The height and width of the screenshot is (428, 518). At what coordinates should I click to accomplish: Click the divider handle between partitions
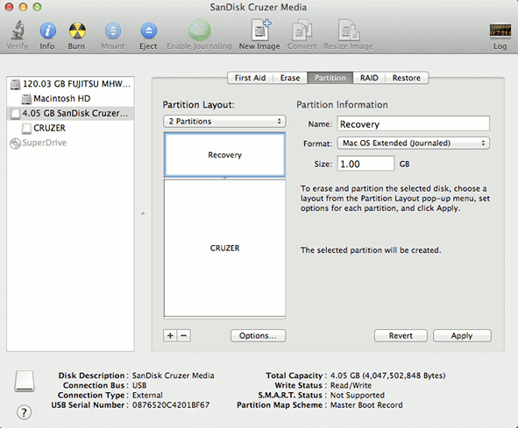click(x=224, y=179)
